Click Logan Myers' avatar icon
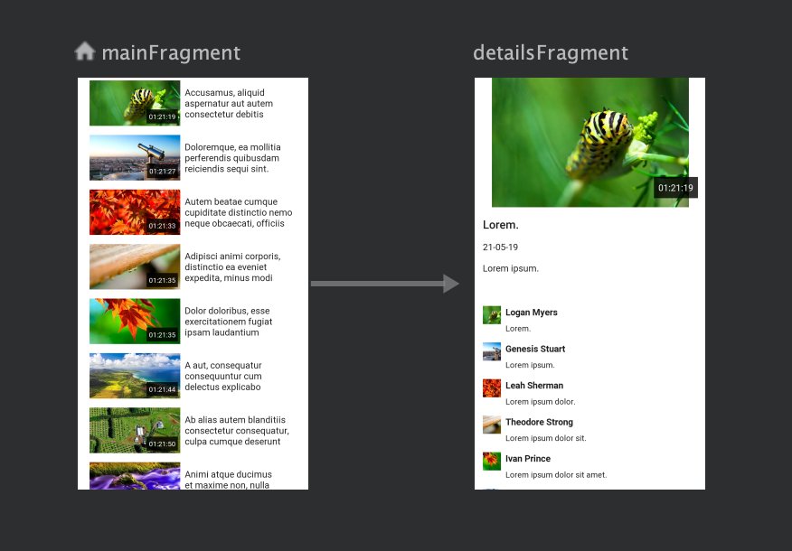 tap(492, 315)
